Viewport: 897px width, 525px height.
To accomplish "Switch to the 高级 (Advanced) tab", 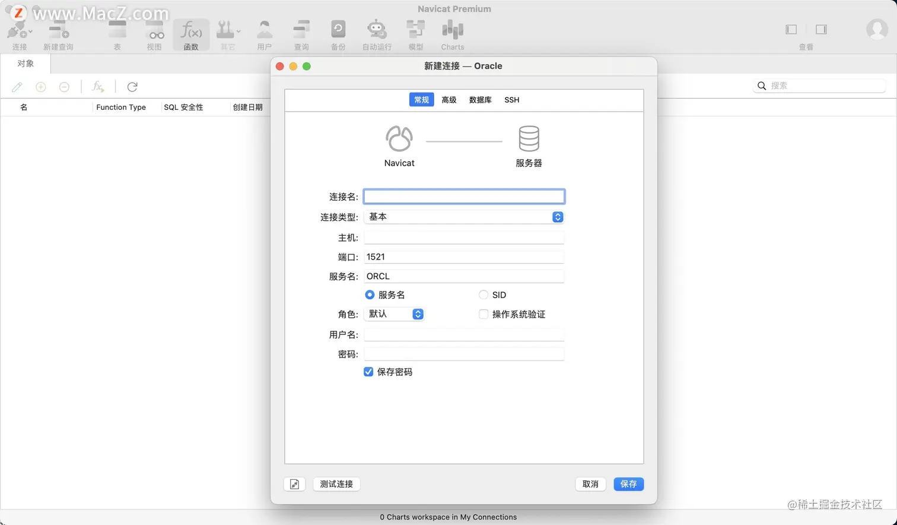I will point(449,100).
